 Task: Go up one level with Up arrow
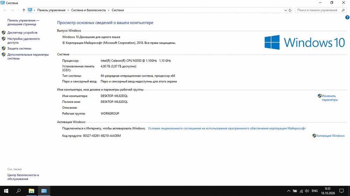[x=24, y=10]
